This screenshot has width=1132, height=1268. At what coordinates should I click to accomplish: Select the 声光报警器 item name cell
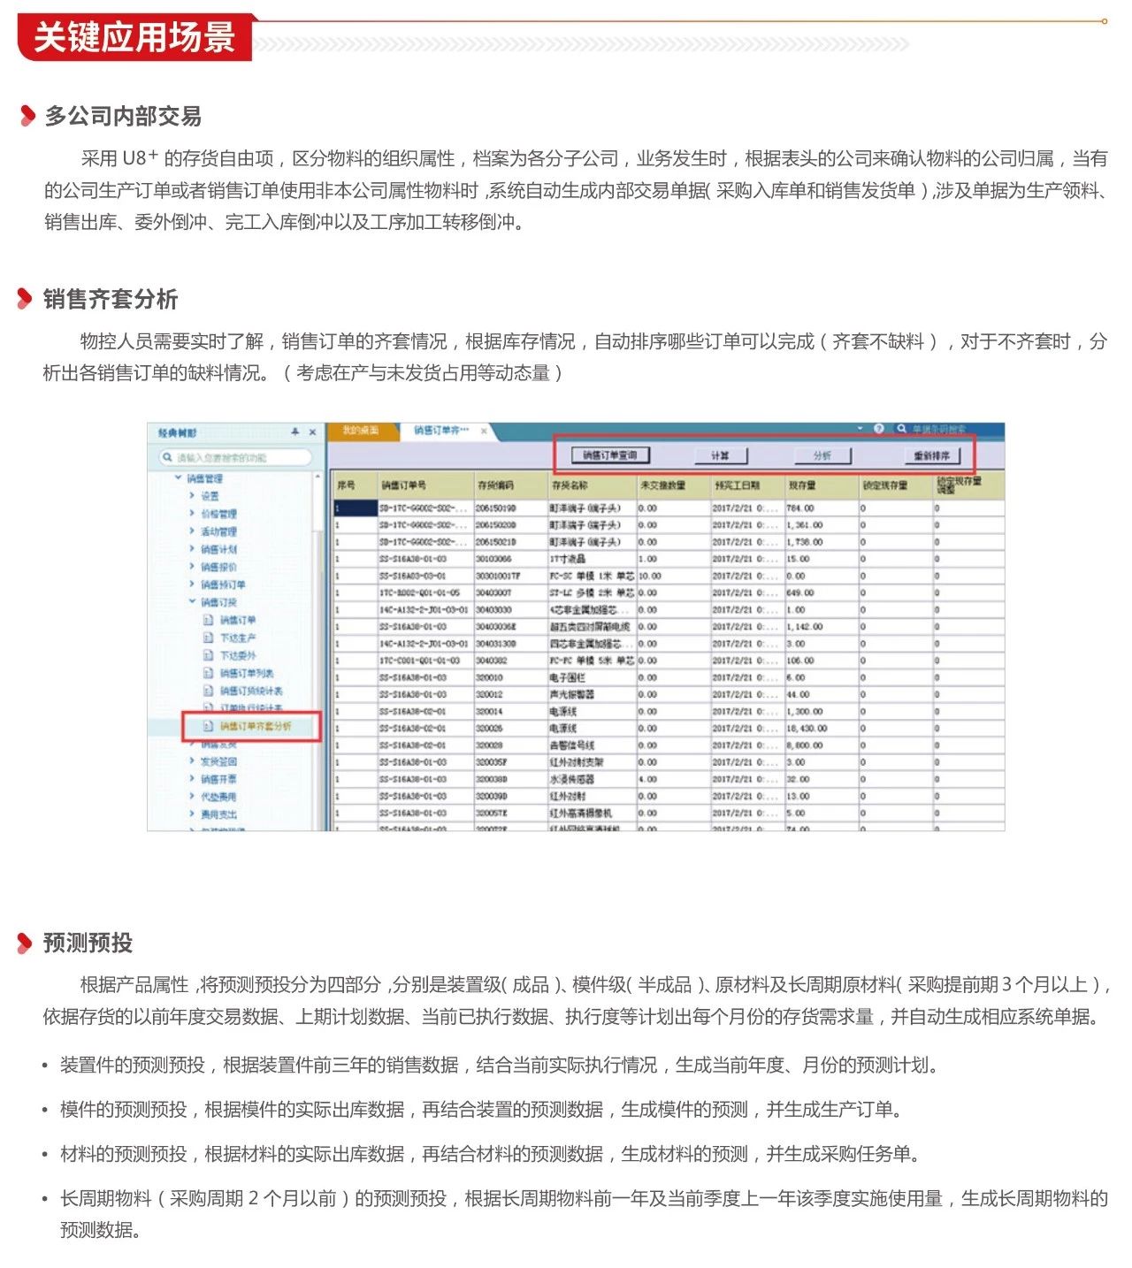click(x=592, y=694)
